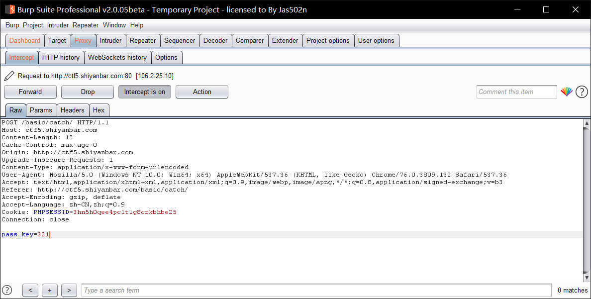Click the Accept: text/html header line
The image size is (591, 299).
tap(252, 182)
